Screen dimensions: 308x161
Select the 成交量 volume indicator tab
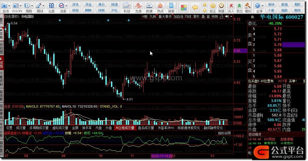coord(21,128)
